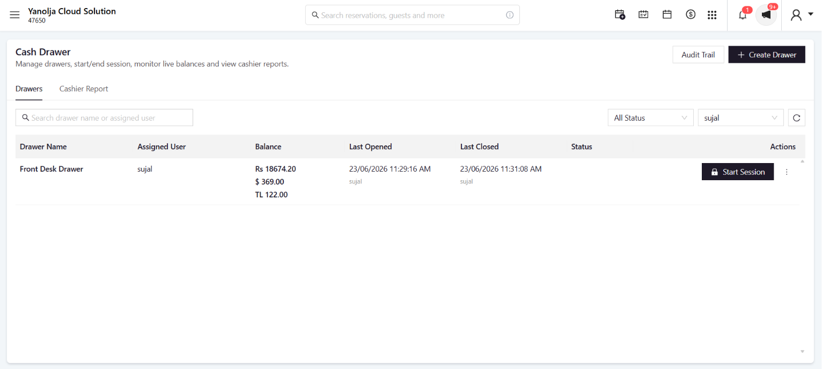Viewport: 822px width, 369px height.
Task: Select the Front Desk Drawer name
Action: [52, 169]
